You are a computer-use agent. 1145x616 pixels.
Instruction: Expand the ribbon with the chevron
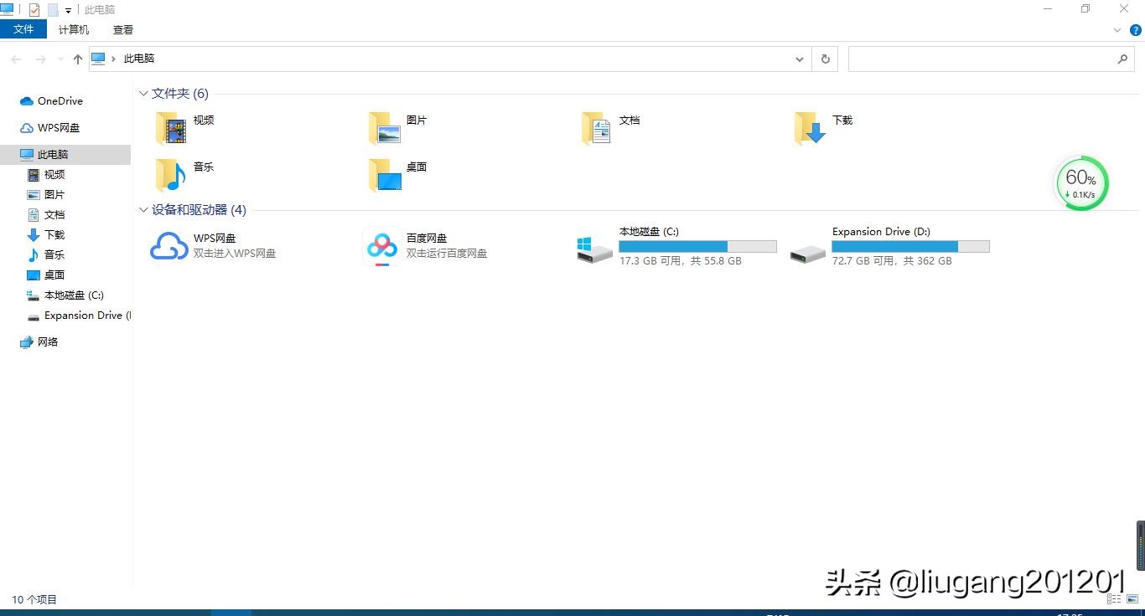click(1117, 30)
